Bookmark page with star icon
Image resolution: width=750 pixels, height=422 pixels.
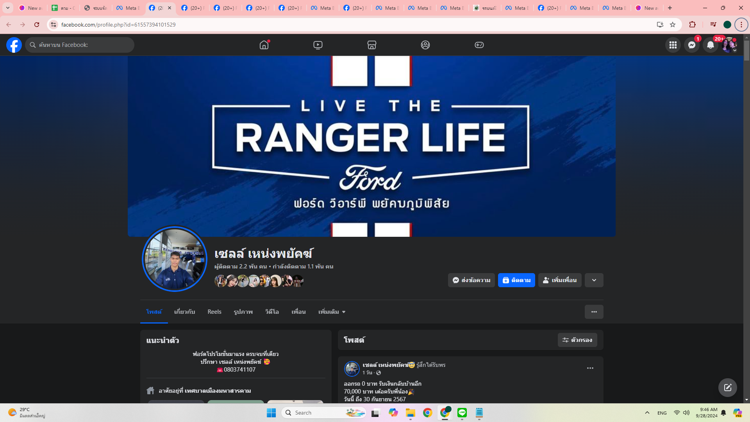coord(673,25)
